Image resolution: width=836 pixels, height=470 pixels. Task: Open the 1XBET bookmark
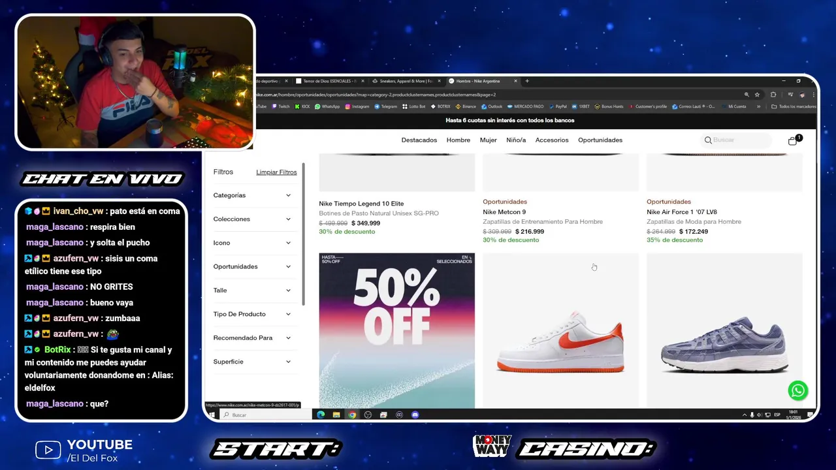click(581, 106)
